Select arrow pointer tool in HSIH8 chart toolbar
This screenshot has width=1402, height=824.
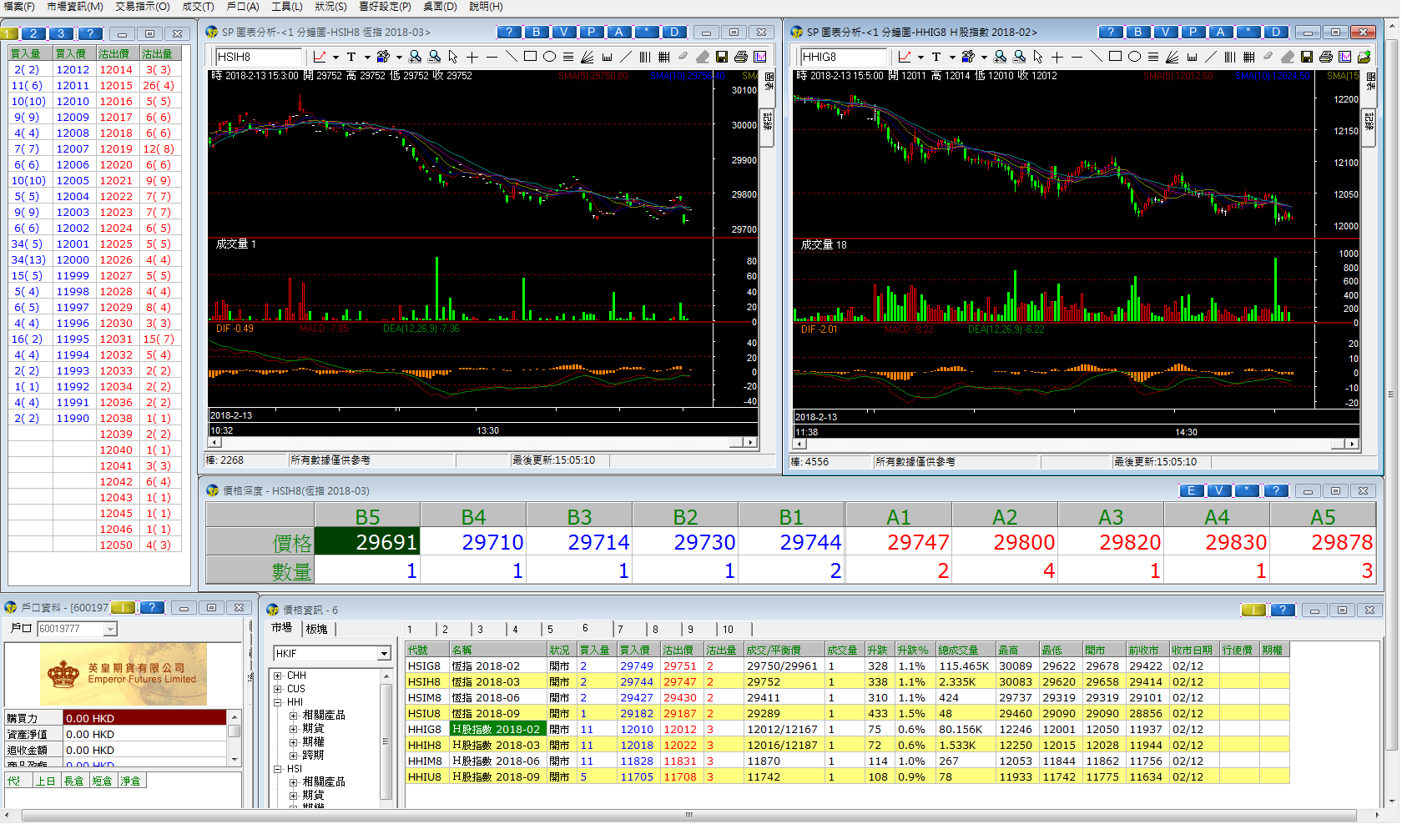coord(453,57)
